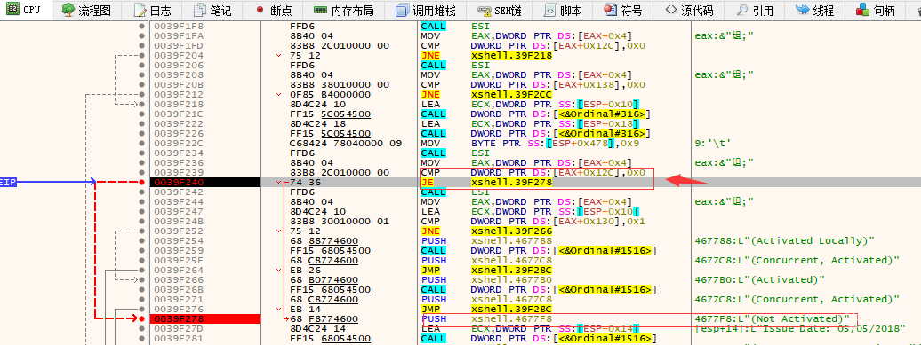Viewport: 921px width, 345px height.
Task: Switch to the 引用 references tab
Action: click(x=755, y=10)
